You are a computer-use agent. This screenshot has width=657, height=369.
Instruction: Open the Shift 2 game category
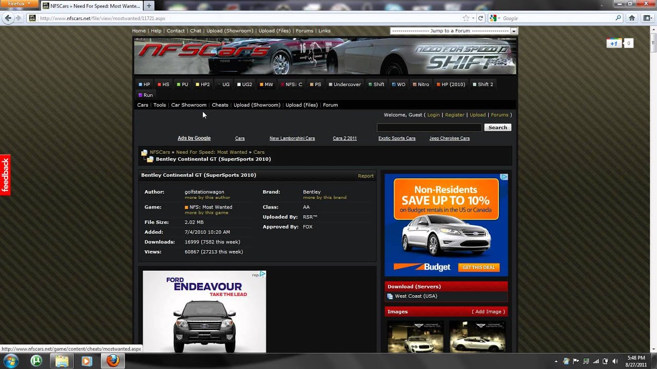pos(482,85)
